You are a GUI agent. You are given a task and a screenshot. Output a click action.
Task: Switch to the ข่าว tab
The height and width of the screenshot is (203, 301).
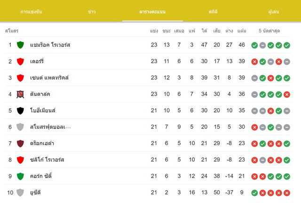92,12
